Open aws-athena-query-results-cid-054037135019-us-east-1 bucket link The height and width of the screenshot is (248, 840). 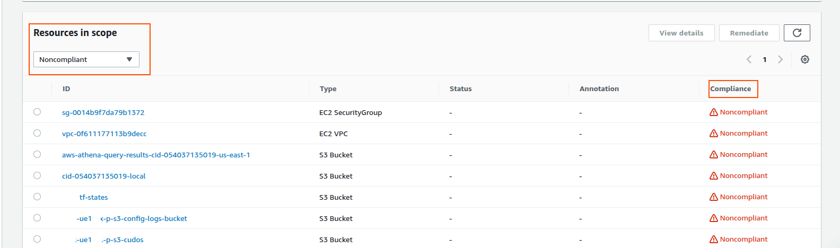(156, 155)
